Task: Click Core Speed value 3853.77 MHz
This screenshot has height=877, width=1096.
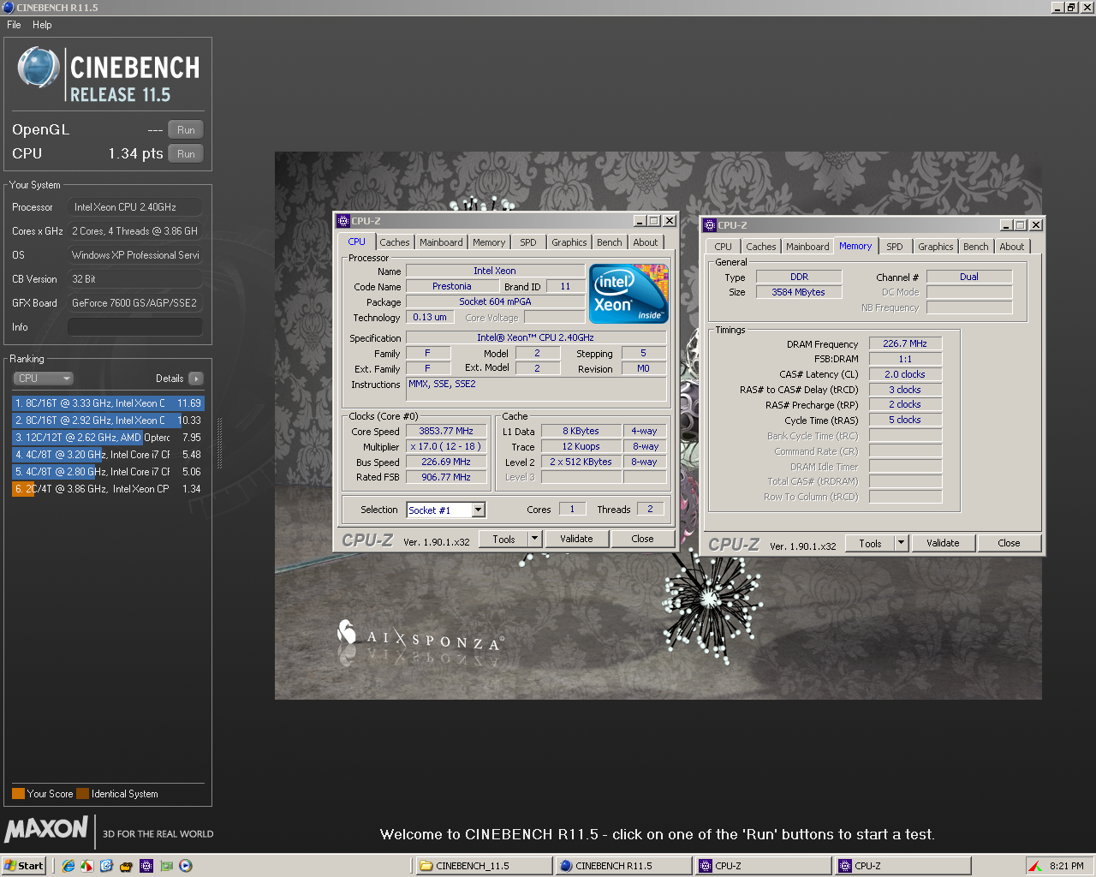Action: [446, 432]
